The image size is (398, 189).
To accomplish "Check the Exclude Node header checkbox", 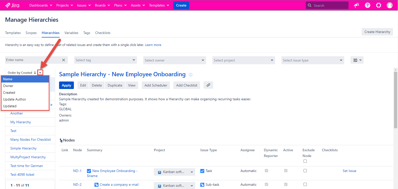I will 305,161.
